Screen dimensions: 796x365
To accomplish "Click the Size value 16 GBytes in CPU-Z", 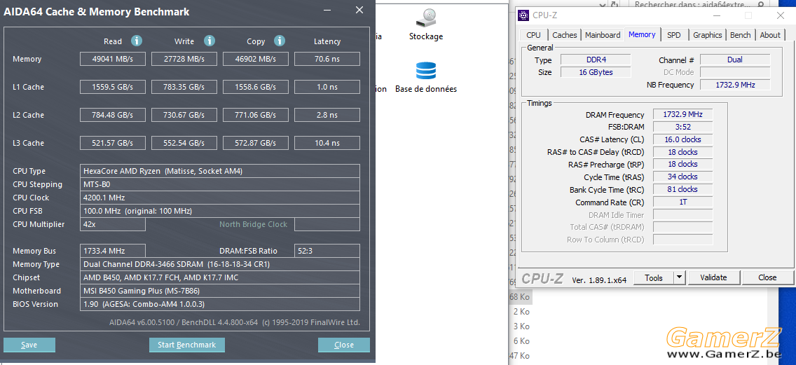I will click(x=596, y=72).
